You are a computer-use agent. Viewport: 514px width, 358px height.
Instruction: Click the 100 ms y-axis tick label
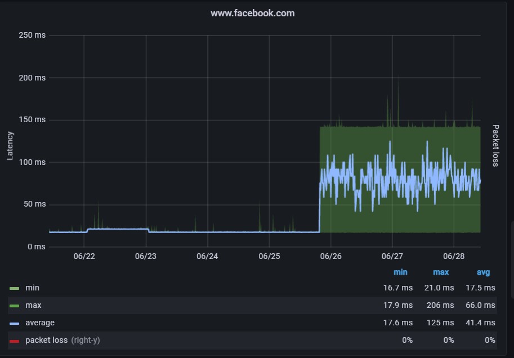click(x=32, y=162)
